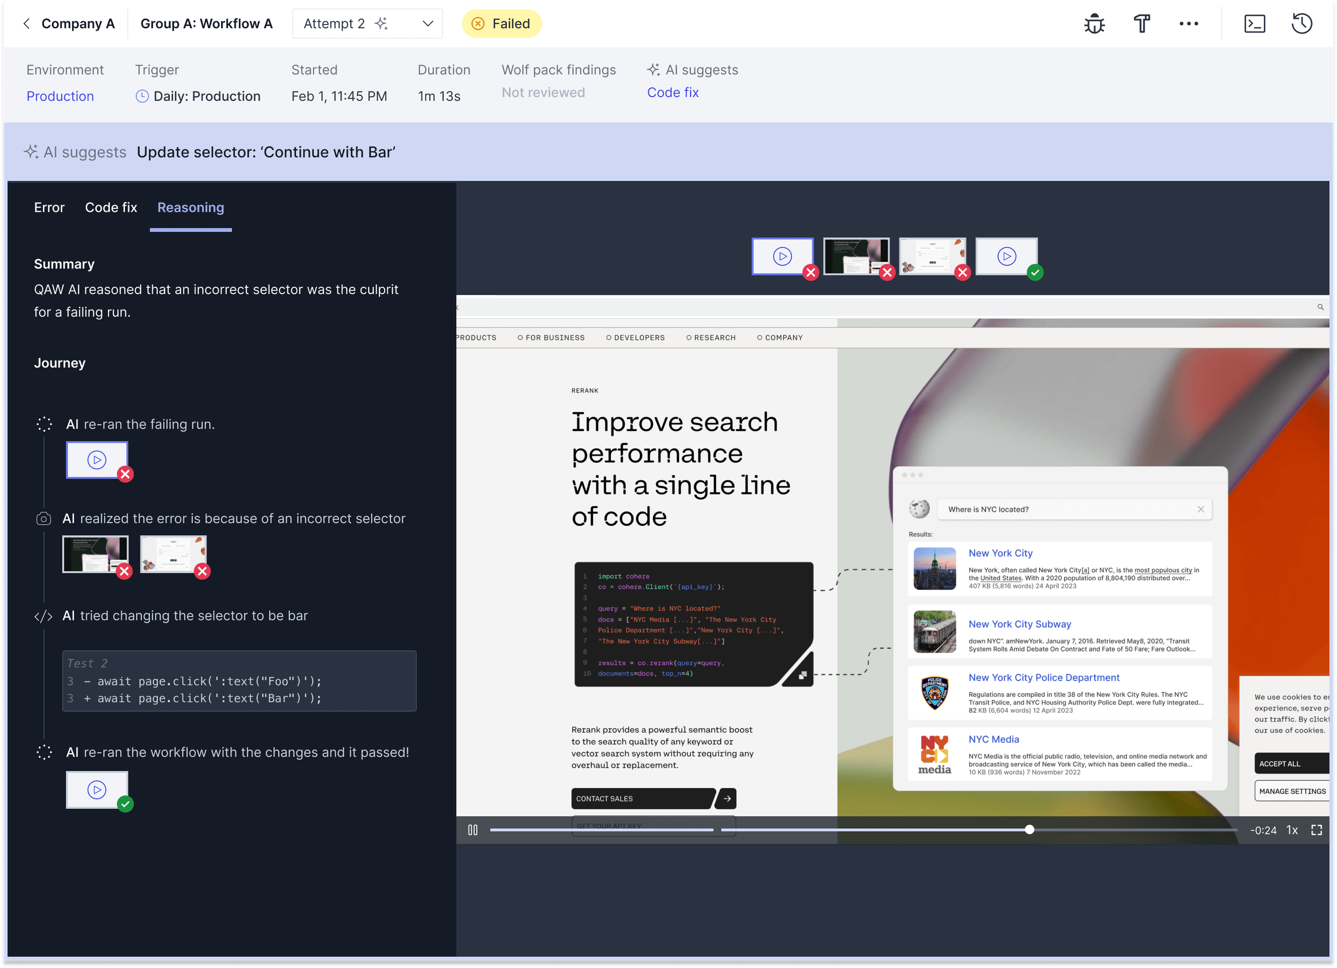The width and height of the screenshot is (1337, 968).
Task: Change the 1x playback speed
Action: click(1292, 830)
